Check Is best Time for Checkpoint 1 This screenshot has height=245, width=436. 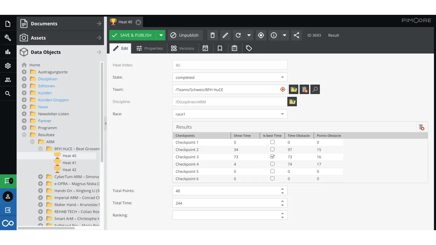click(x=272, y=142)
